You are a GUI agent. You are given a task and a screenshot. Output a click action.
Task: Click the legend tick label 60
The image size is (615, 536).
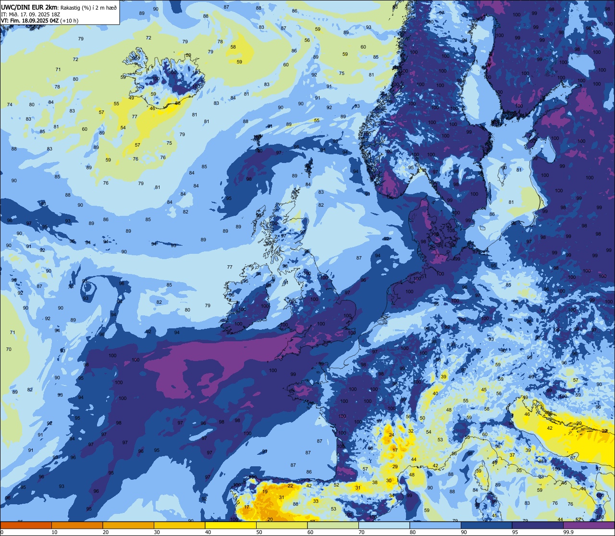(x=310, y=532)
